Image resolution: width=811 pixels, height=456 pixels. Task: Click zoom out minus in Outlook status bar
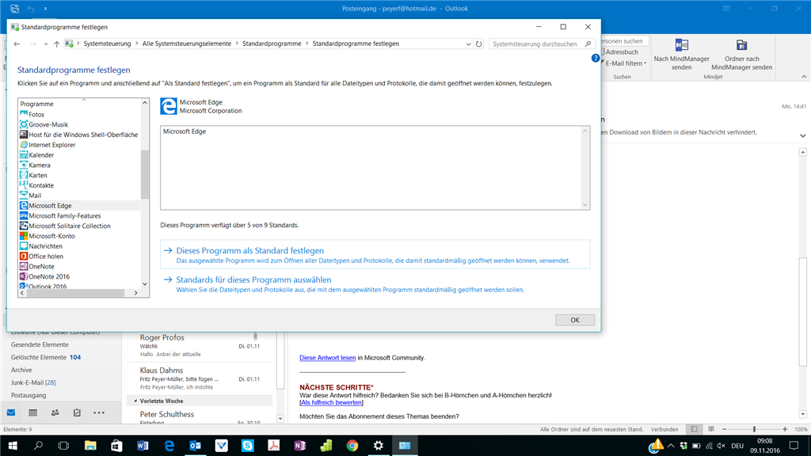pos(724,429)
